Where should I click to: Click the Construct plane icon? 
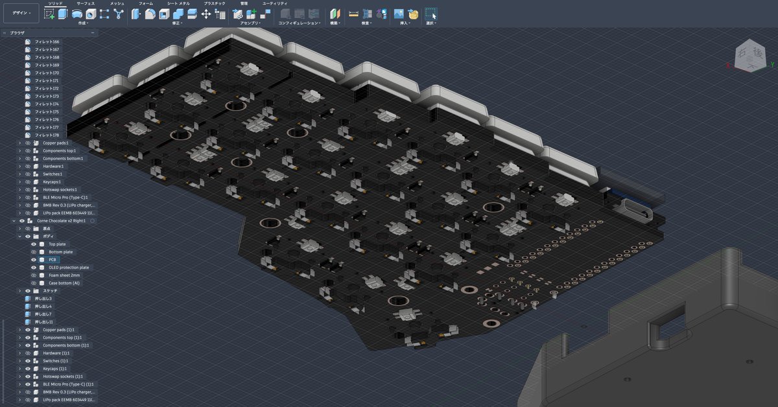point(335,14)
